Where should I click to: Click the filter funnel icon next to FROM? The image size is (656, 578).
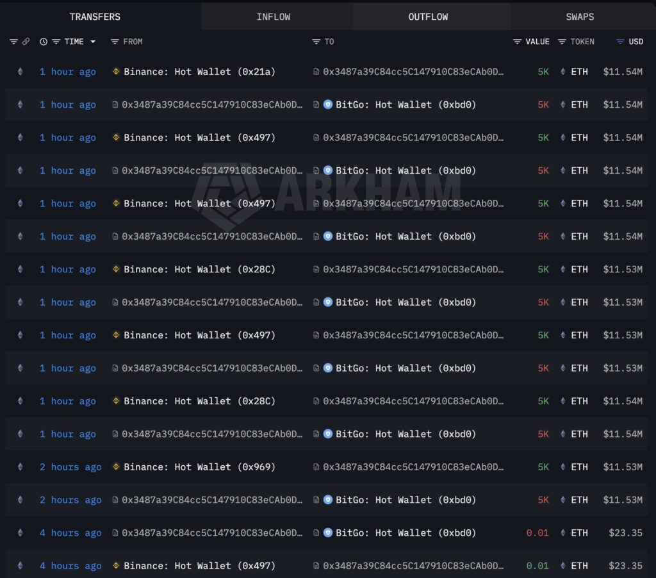[115, 41]
